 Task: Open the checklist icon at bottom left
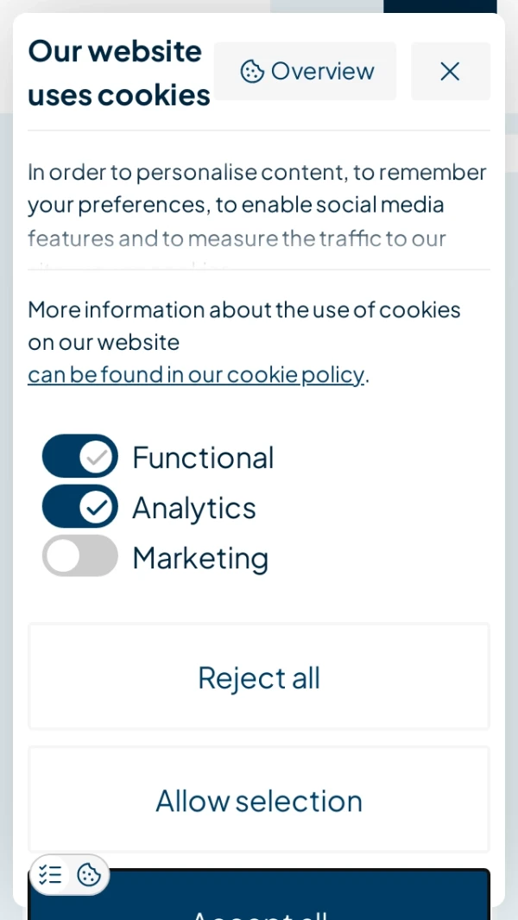(x=50, y=875)
